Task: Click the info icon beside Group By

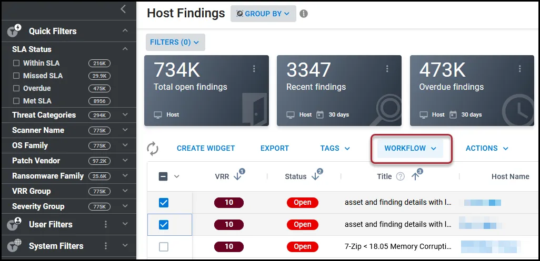Action: click(x=303, y=14)
